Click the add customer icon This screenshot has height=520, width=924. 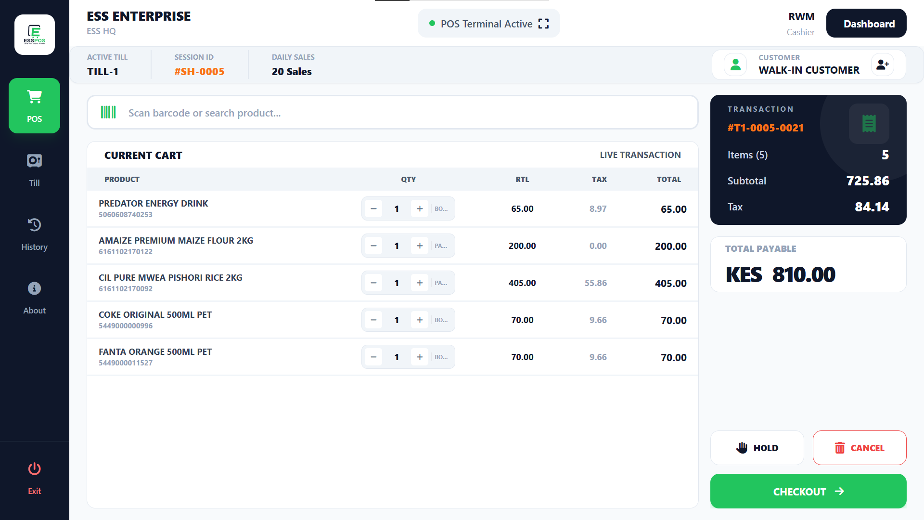tap(883, 65)
